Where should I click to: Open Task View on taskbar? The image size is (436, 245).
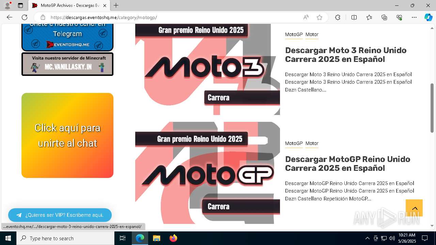pos(123,238)
